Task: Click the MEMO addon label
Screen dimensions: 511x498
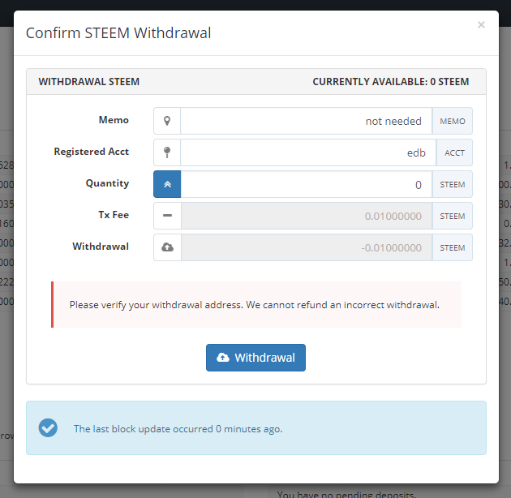Action: click(x=452, y=121)
